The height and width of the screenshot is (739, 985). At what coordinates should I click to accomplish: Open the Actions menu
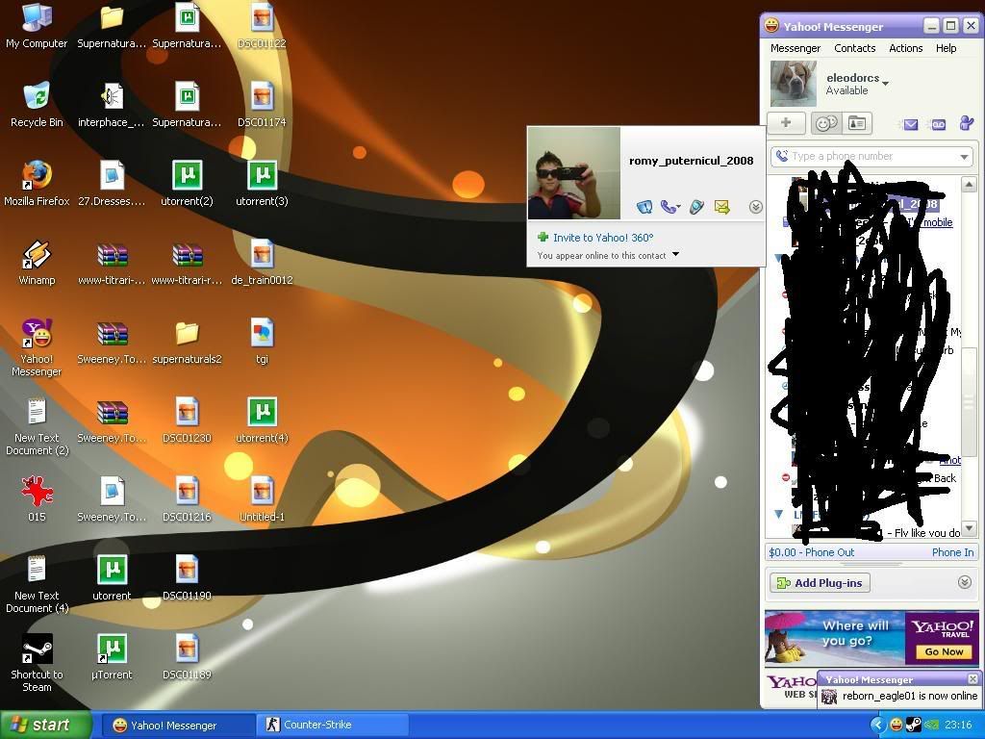pyautogui.click(x=905, y=48)
